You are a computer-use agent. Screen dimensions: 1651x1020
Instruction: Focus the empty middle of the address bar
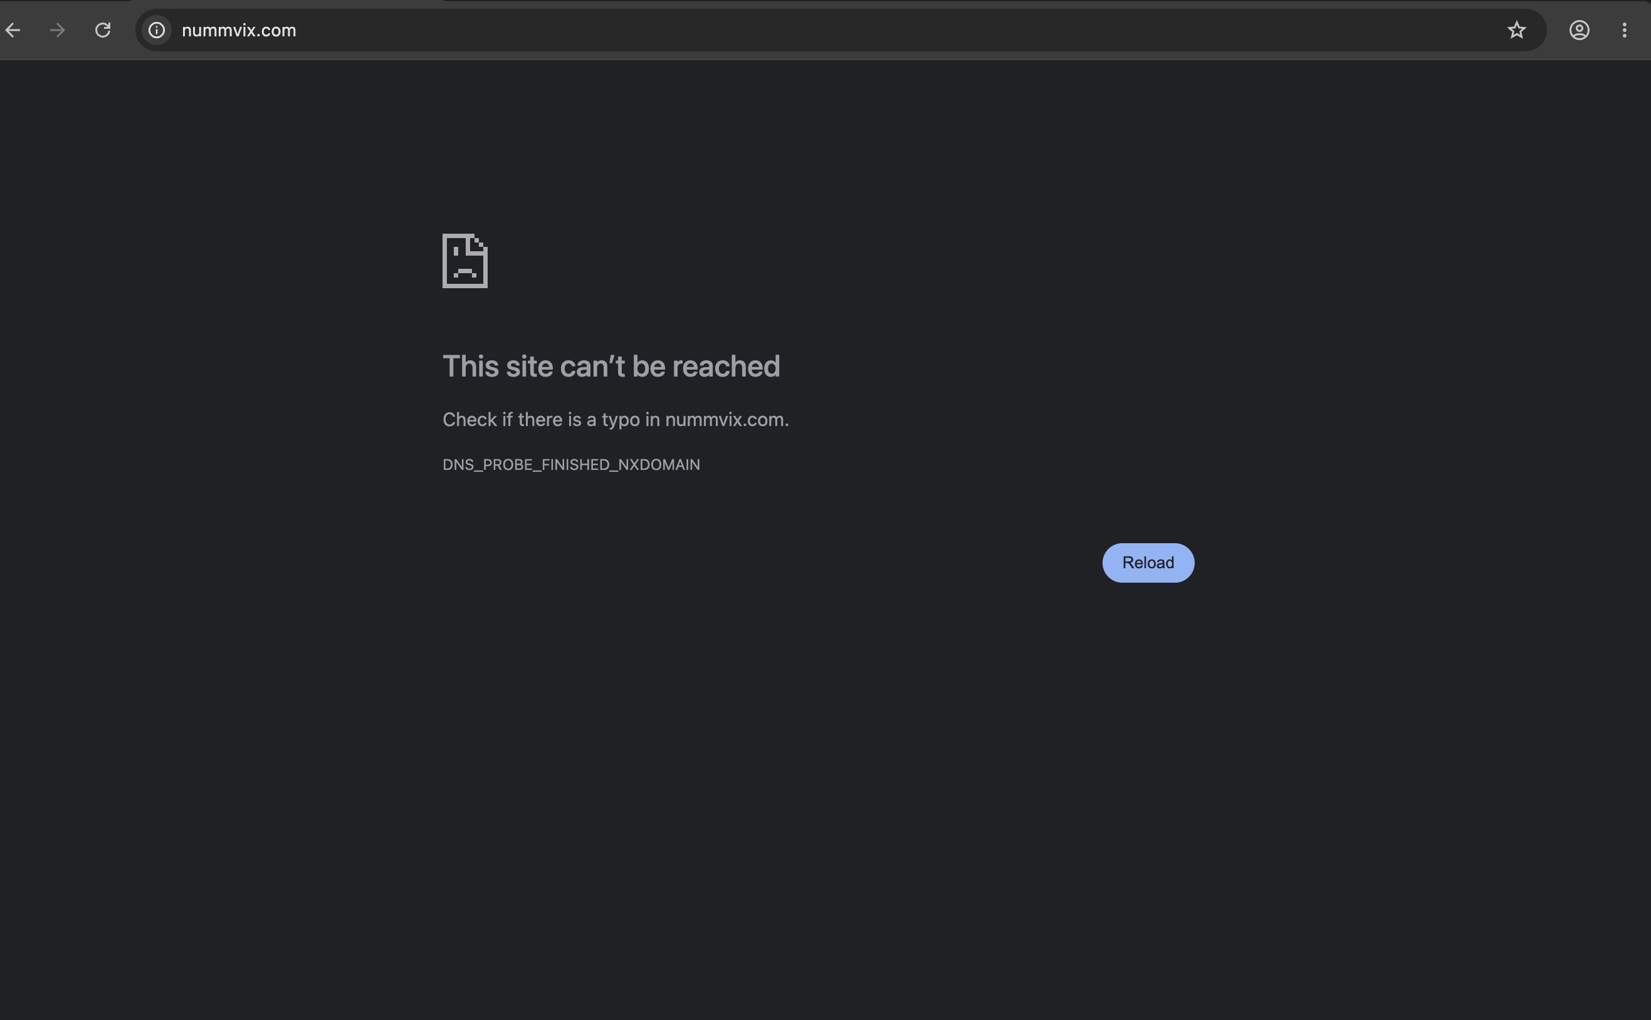[877, 30]
